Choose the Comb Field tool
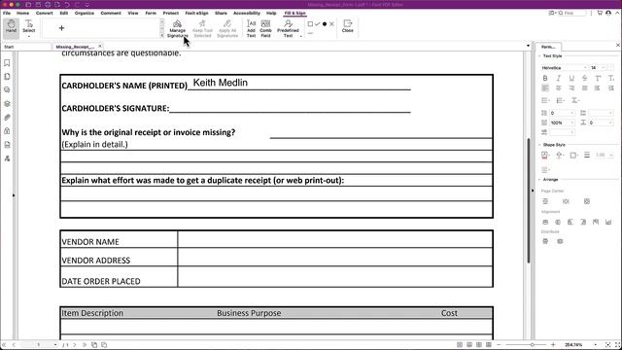The width and height of the screenshot is (622, 350). 265,28
